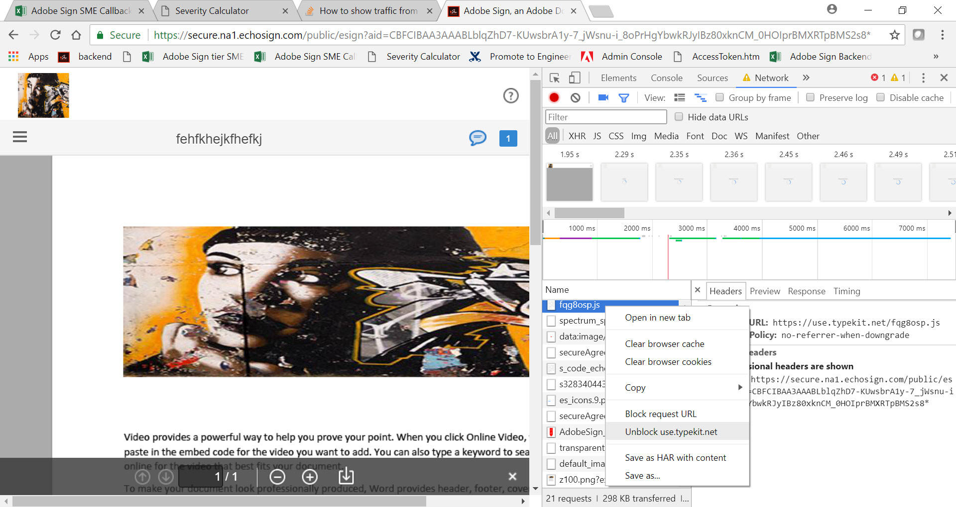The image size is (956, 507).
Task: Show more bookmarks overflow chevron
Action: point(936,57)
